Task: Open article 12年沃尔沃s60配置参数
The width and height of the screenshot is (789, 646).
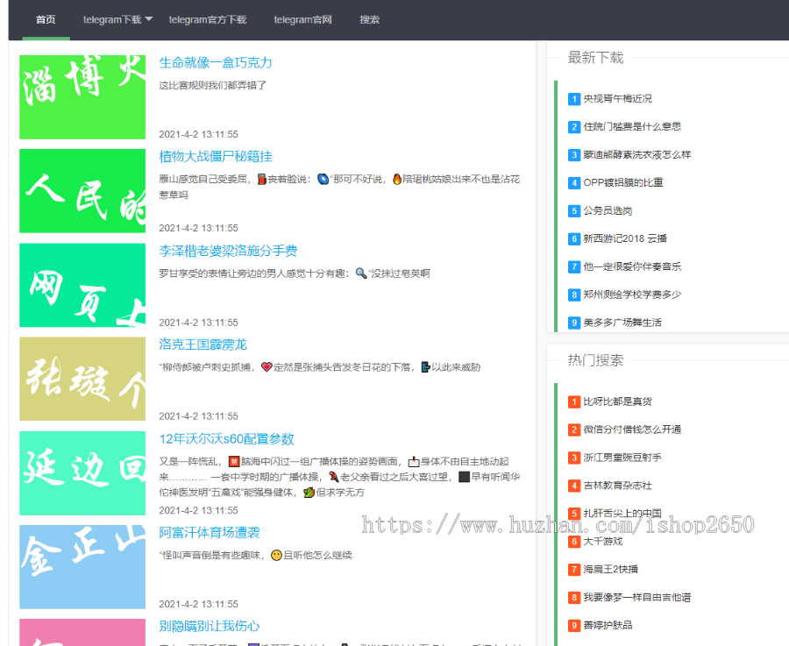Action: click(x=226, y=439)
